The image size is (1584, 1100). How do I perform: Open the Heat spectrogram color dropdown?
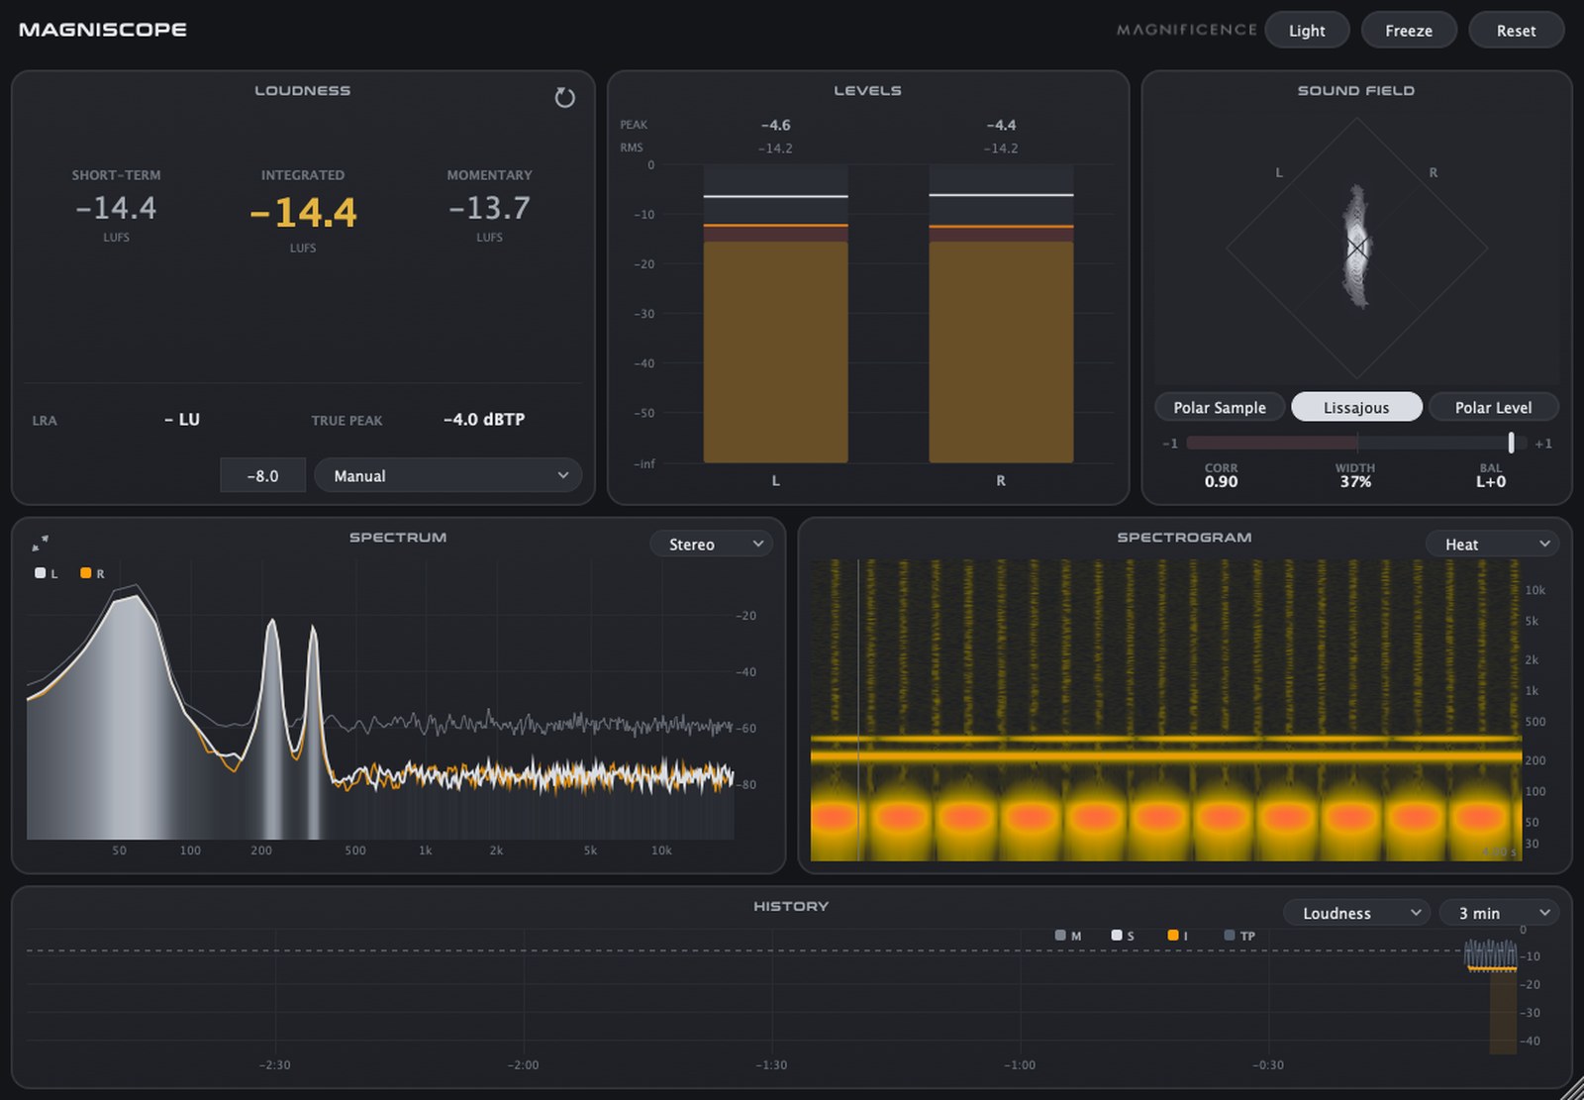click(1492, 544)
